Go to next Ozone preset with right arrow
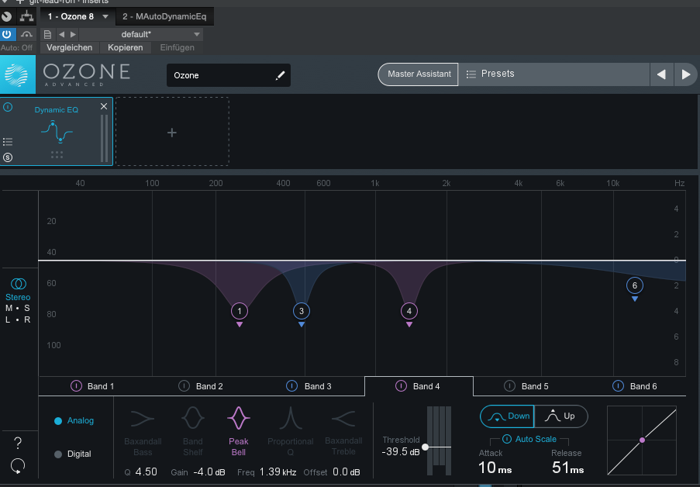This screenshot has width=700, height=487. (x=686, y=74)
